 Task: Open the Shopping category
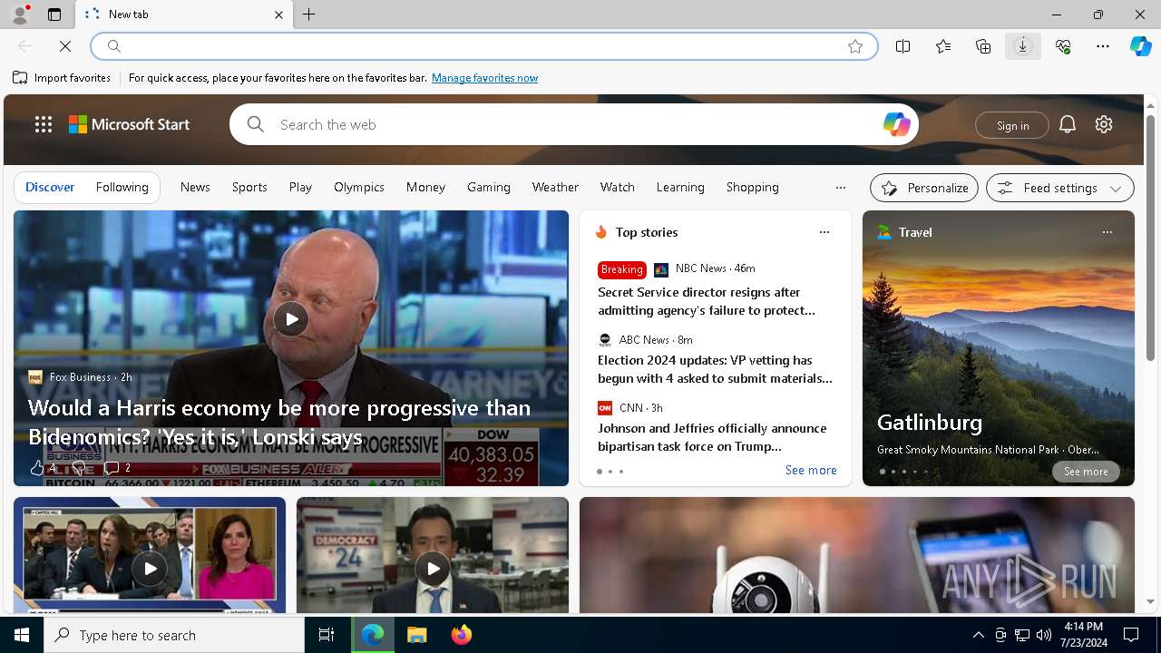[752, 187]
